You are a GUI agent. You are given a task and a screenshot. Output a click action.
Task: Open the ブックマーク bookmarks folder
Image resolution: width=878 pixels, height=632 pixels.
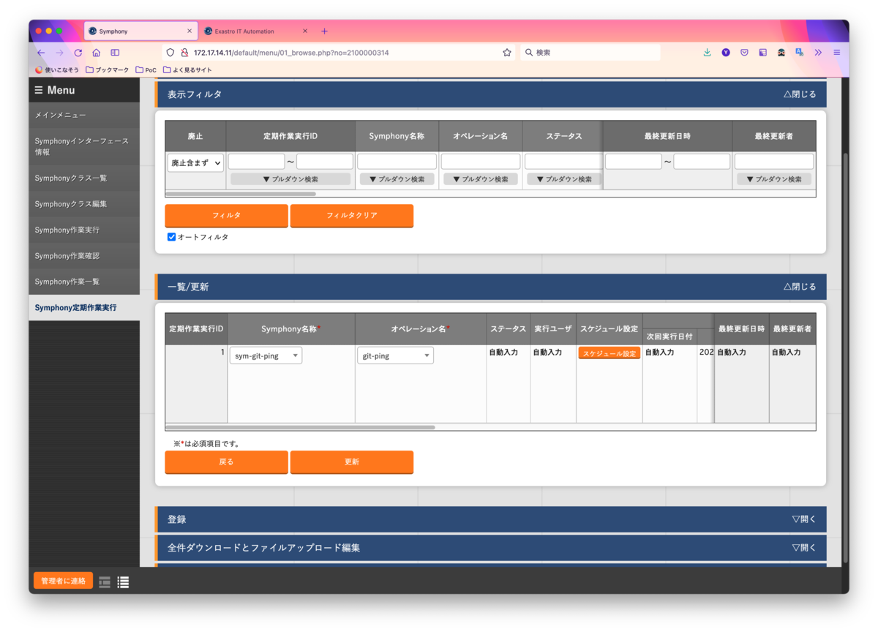point(107,70)
